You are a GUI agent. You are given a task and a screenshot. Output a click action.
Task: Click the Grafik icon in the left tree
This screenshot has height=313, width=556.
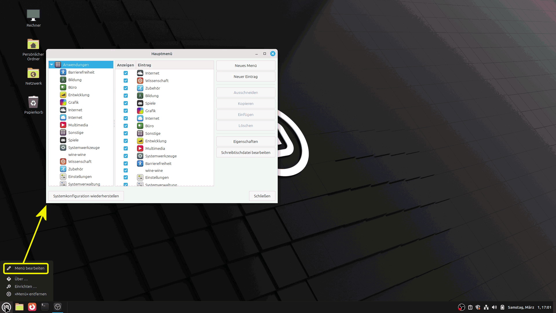[x=63, y=102]
